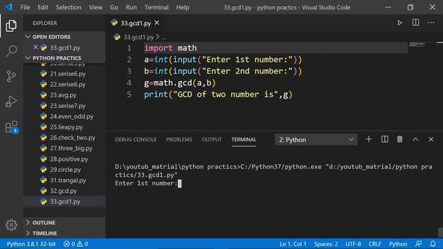Maximize the terminal panel size
443x249 pixels.
415,139
